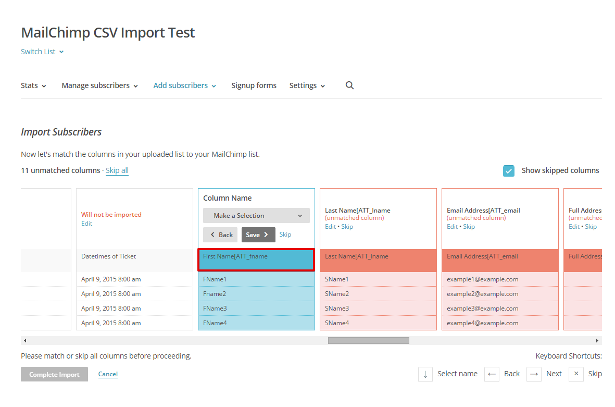
Task: Click the down-arrow Select name shortcut key
Action: point(425,374)
